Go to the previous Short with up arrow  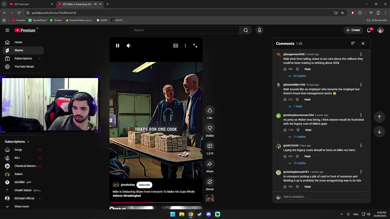pos(379,117)
